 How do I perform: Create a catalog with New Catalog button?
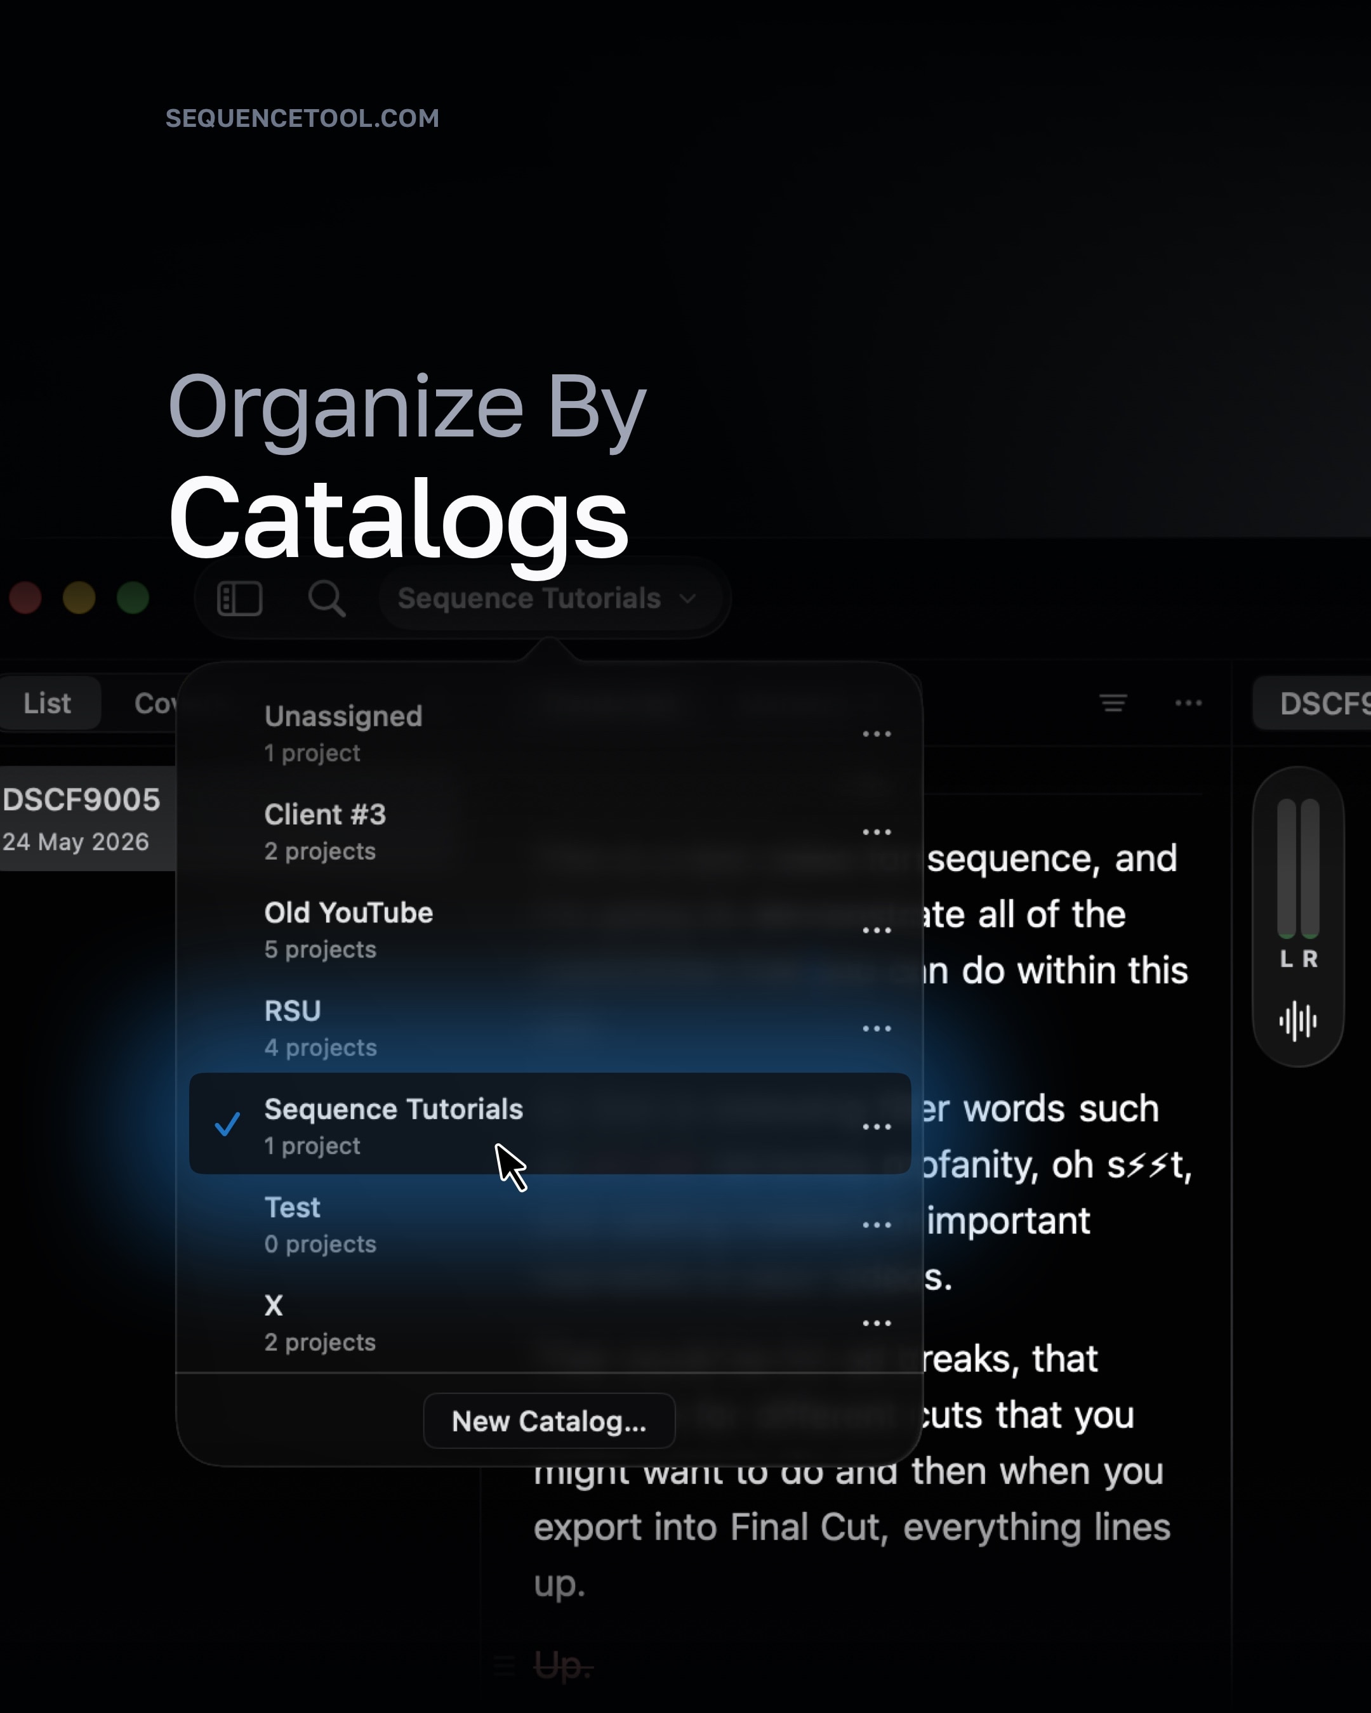point(549,1421)
